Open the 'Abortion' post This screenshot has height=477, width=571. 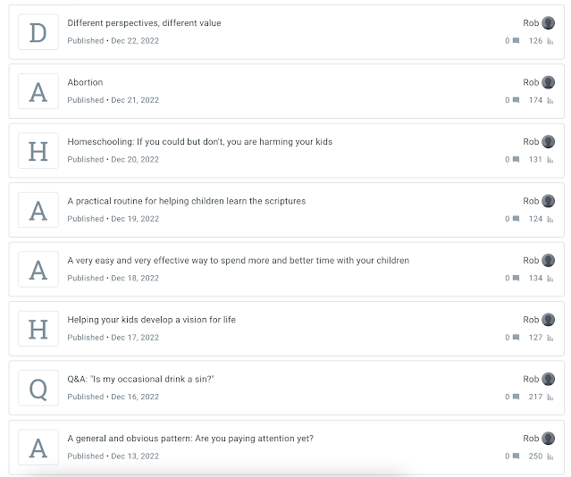coord(85,82)
